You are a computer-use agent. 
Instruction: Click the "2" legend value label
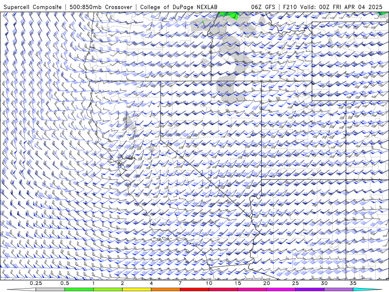[x=123, y=283]
